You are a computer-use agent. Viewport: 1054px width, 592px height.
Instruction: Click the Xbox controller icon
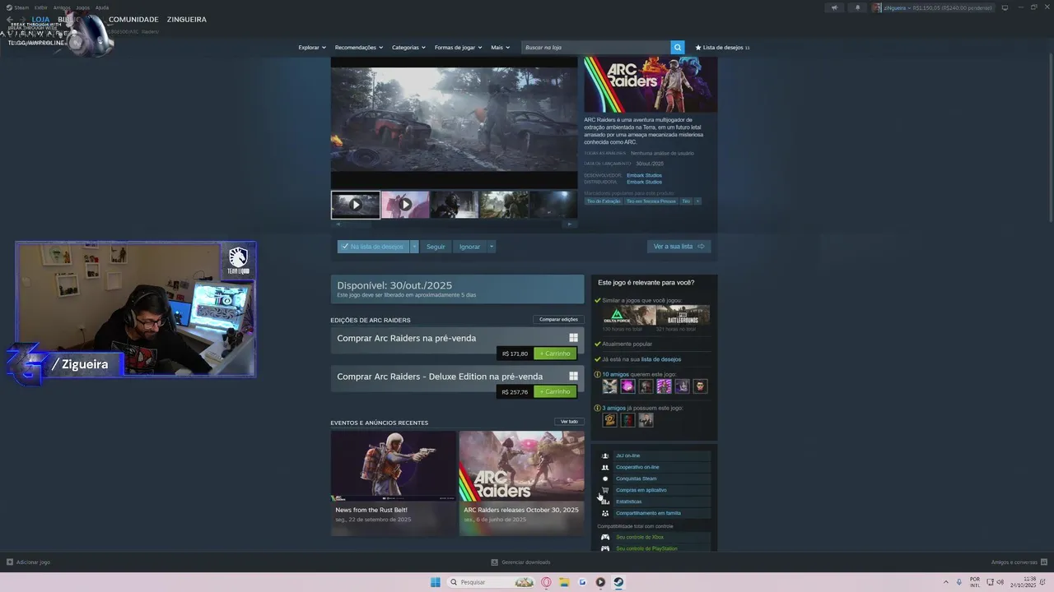click(x=605, y=537)
